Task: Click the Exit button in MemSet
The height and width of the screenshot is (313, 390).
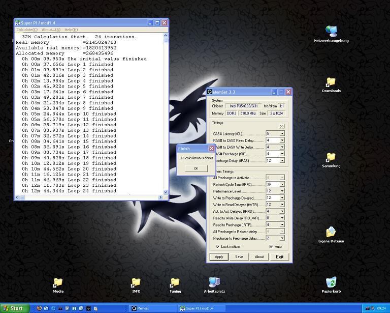Action: pos(279,257)
